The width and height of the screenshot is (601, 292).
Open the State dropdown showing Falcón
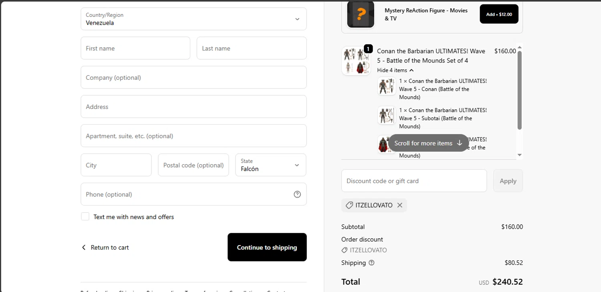click(x=271, y=165)
